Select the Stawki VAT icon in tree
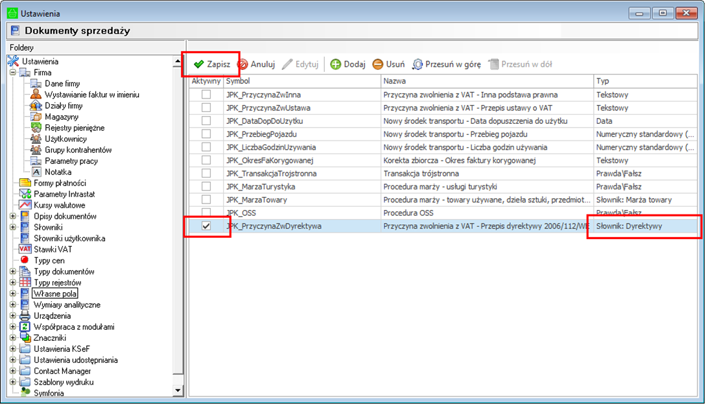Screen dimensions: 706x405 [25, 249]
